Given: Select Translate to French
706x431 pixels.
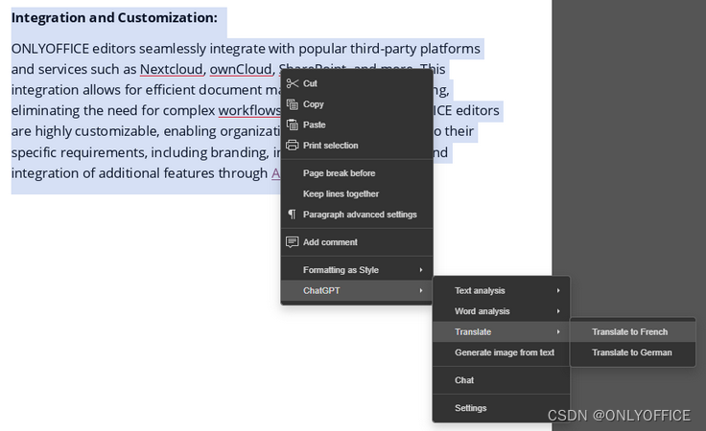Looking at the screenshot, I should coord(632,332).
